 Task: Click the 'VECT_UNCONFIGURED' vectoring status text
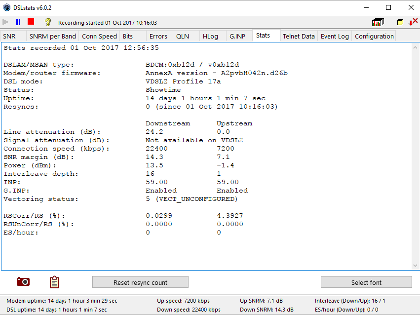(197, 199)
